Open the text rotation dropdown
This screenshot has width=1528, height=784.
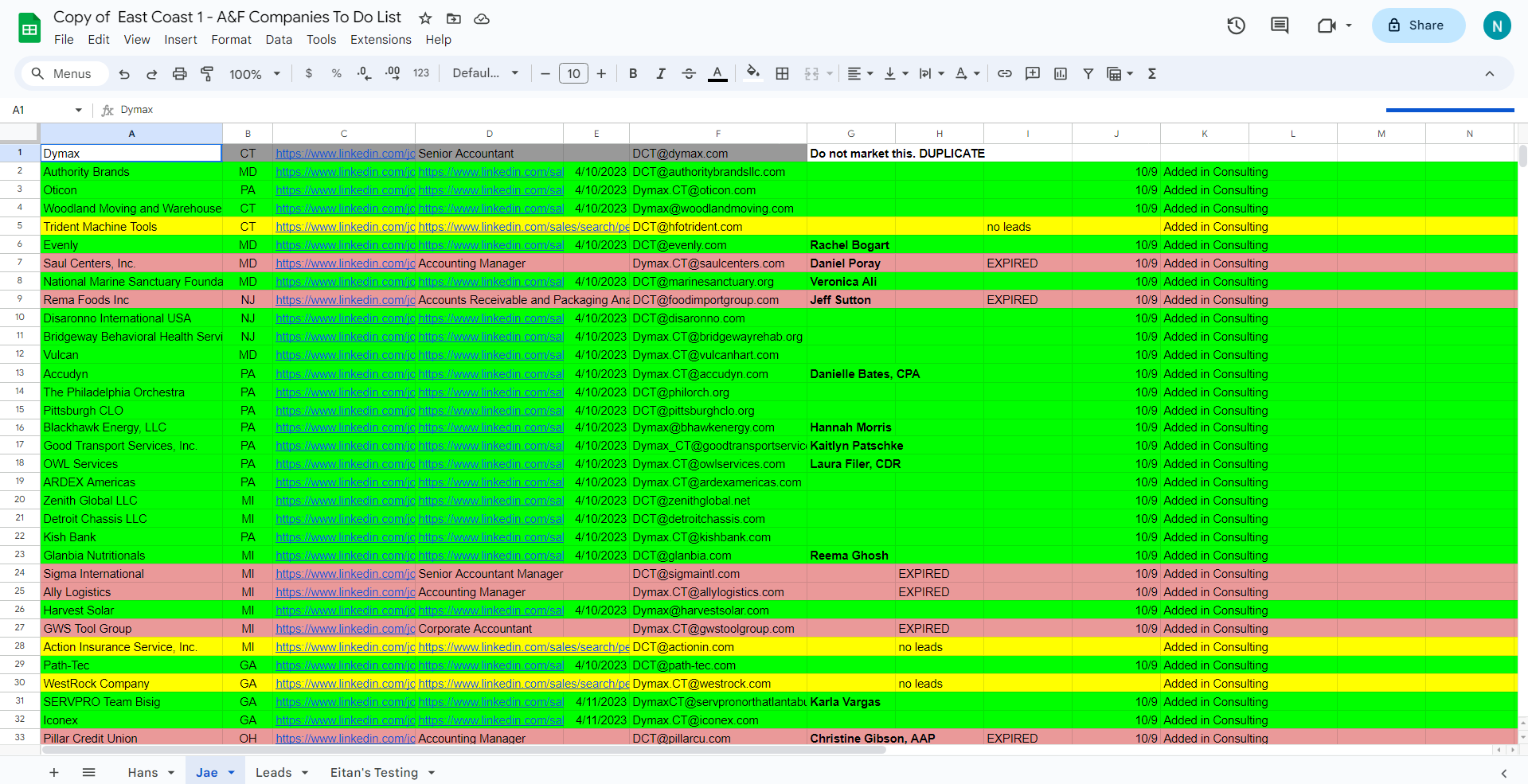[967, 74]
